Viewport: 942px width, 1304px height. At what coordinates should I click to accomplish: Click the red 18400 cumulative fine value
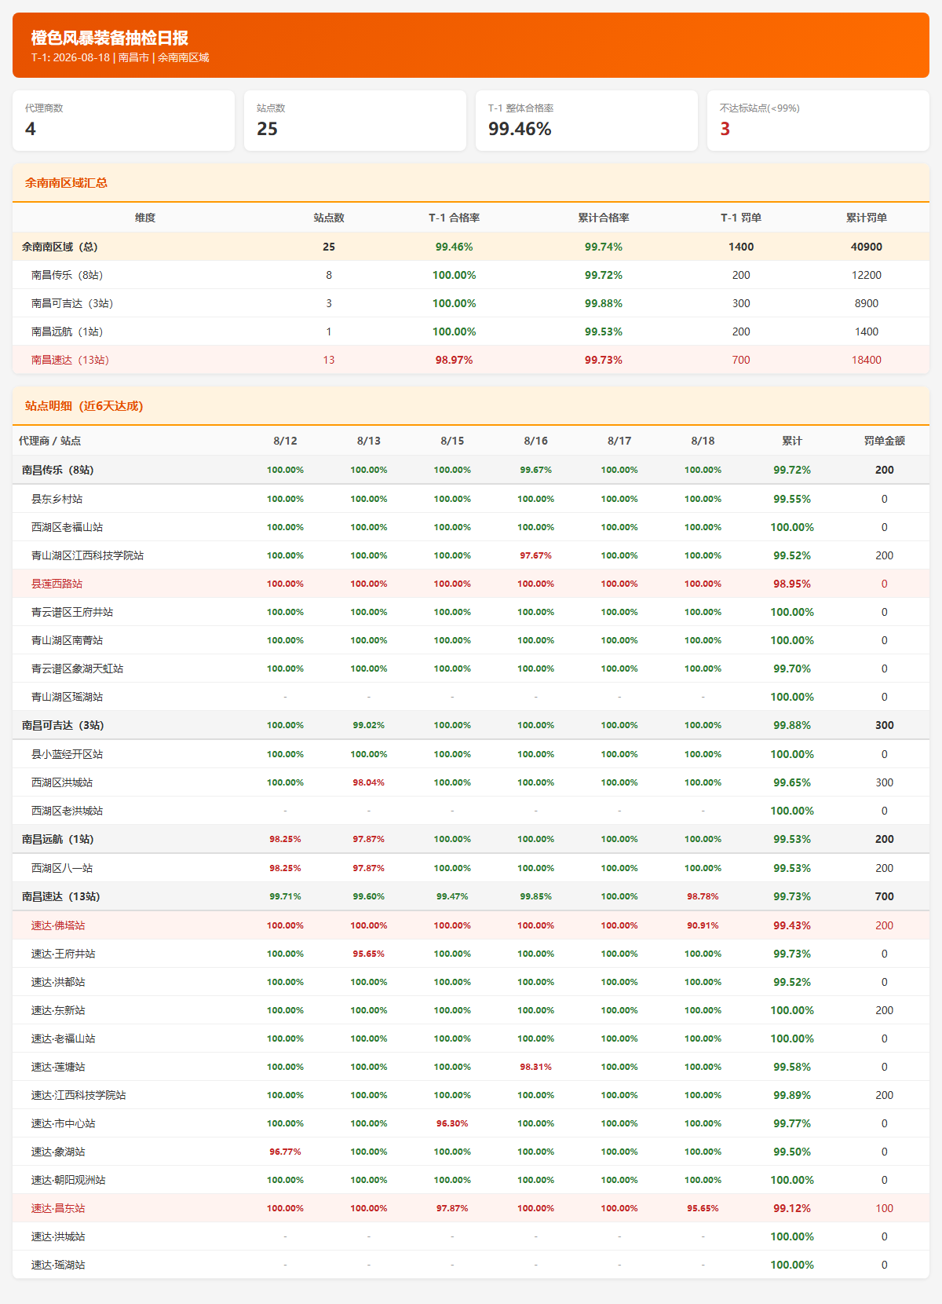pos(866,360)
